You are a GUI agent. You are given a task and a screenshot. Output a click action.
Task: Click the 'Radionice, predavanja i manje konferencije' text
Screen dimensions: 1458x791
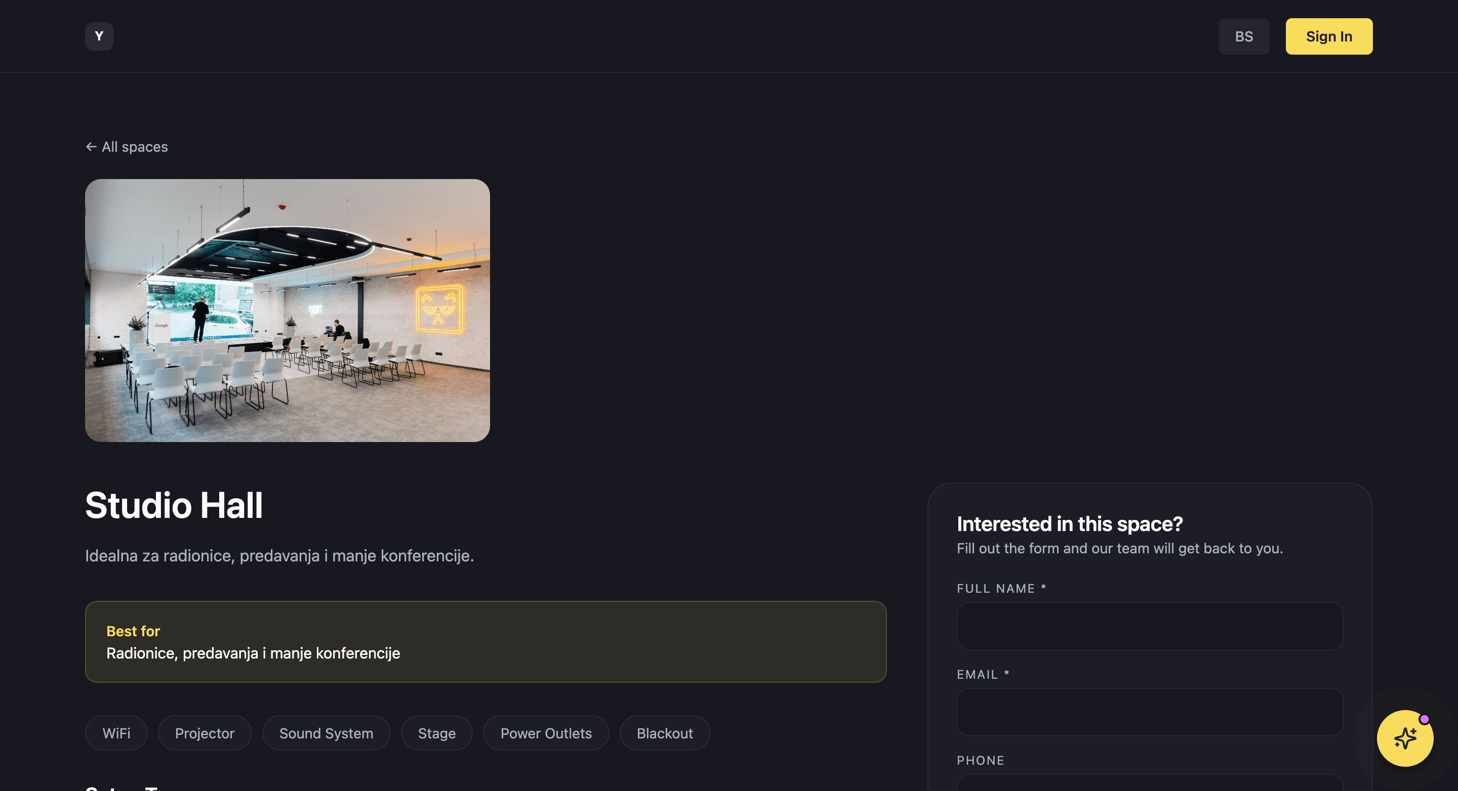coord(253,653)
